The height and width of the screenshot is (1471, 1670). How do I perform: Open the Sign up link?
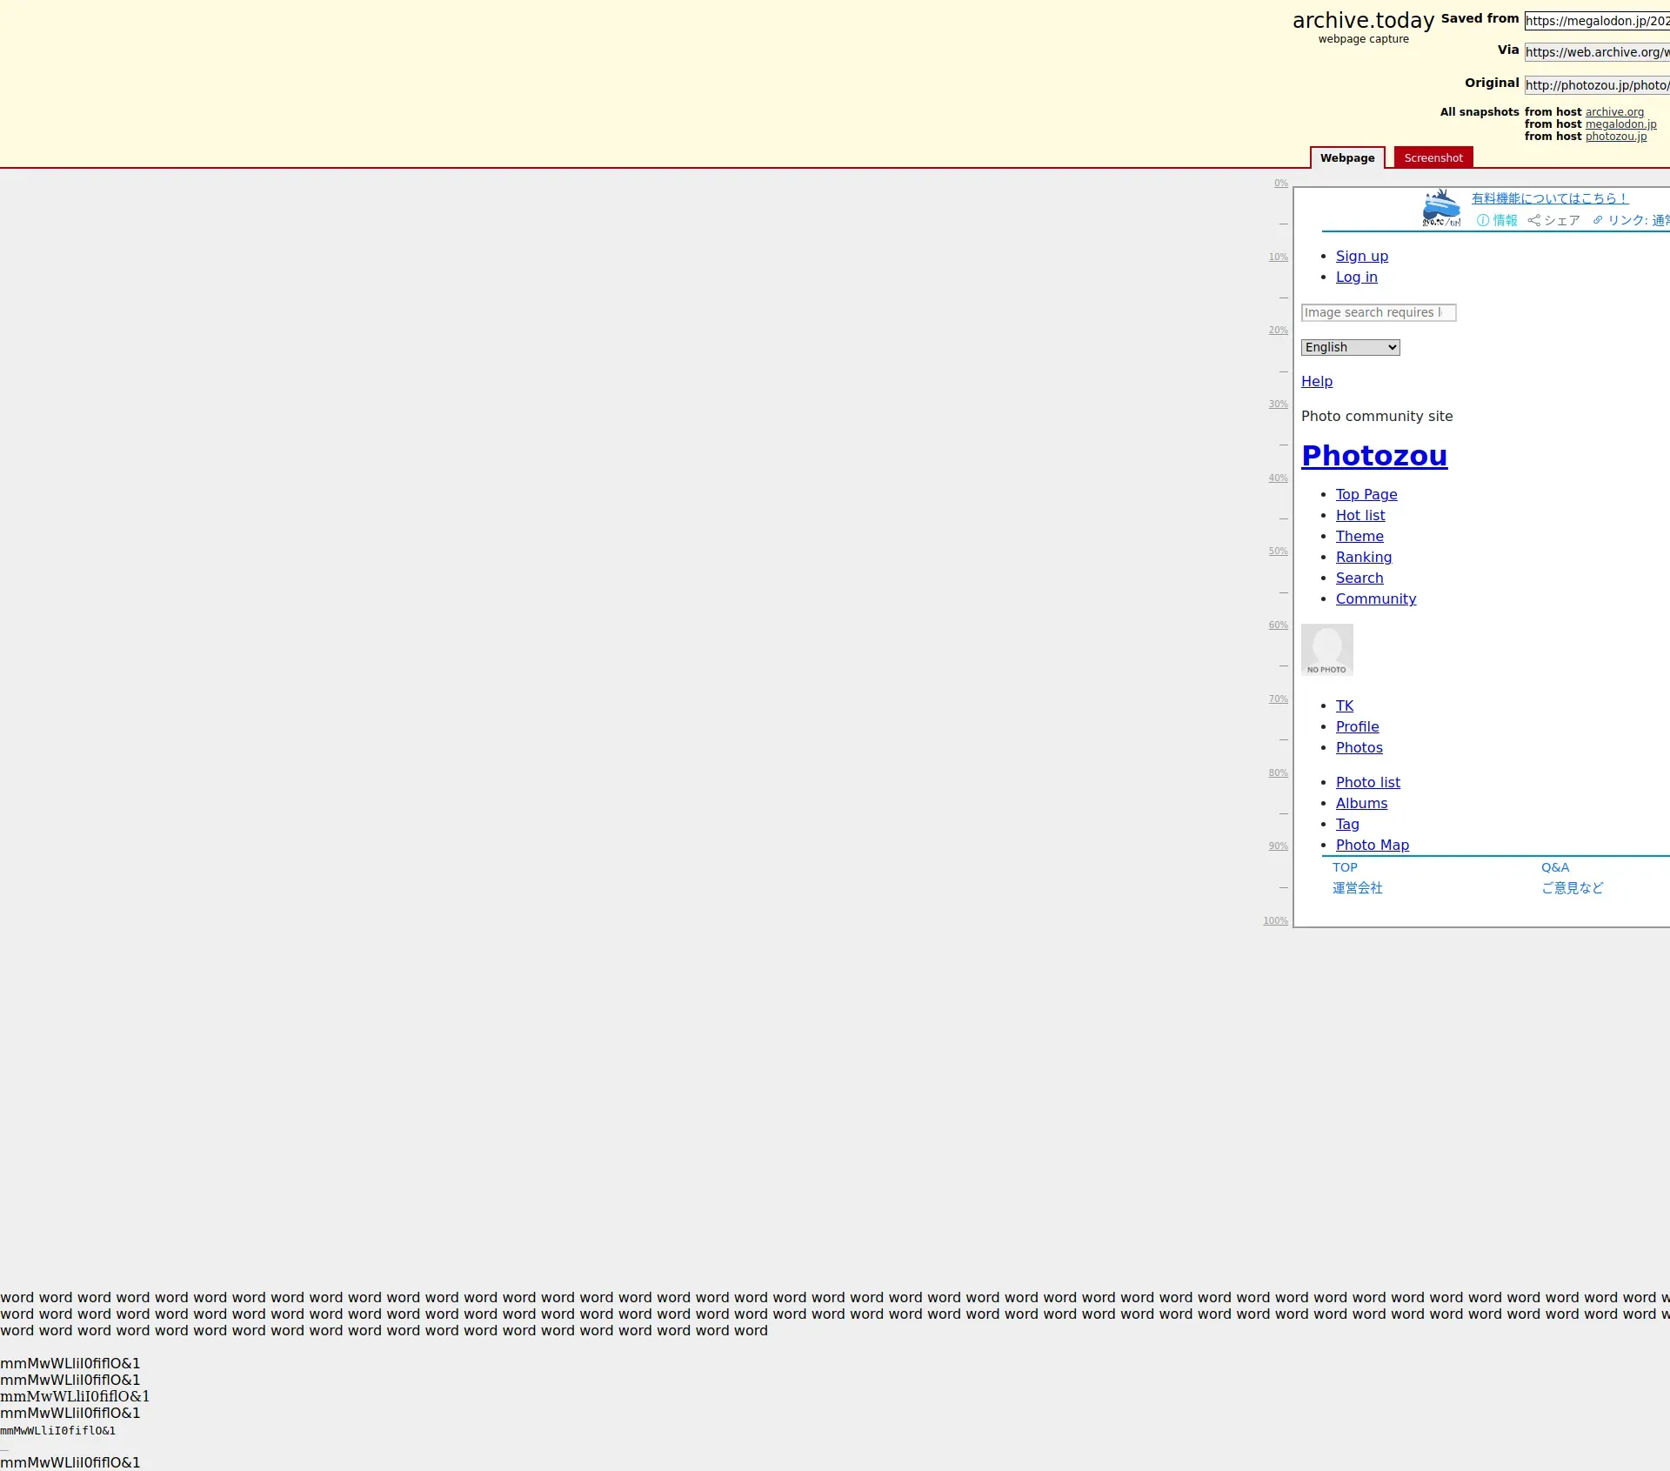[1361, 257]
